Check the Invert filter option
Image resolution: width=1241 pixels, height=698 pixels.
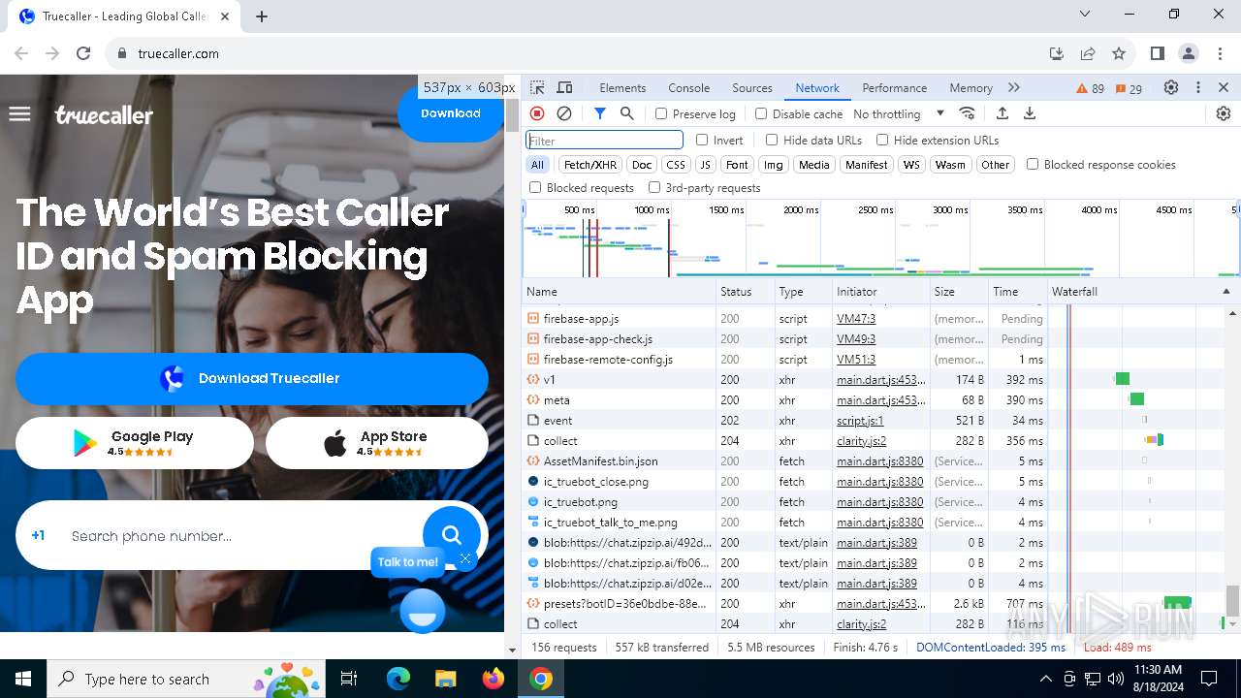[x=702, y=140]
